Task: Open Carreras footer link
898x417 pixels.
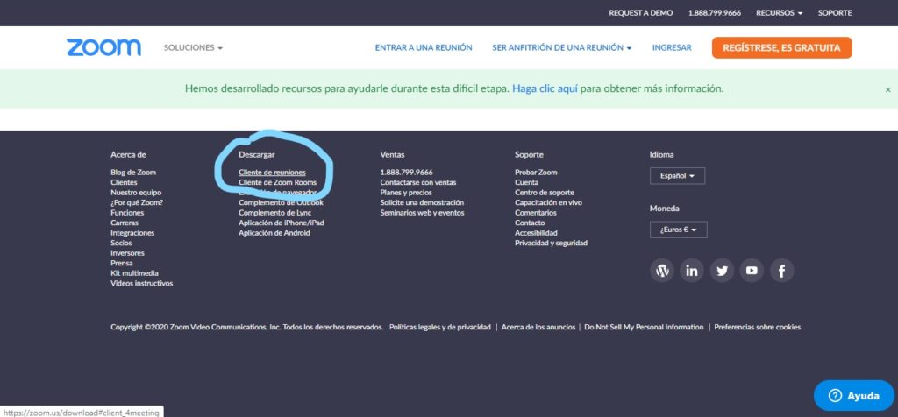Action: tap(125, 223)
